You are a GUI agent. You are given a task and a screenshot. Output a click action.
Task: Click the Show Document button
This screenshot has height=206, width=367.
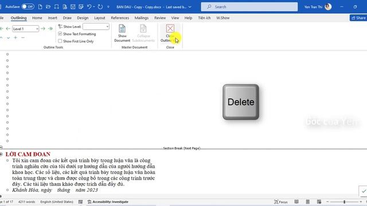point(122,33)
